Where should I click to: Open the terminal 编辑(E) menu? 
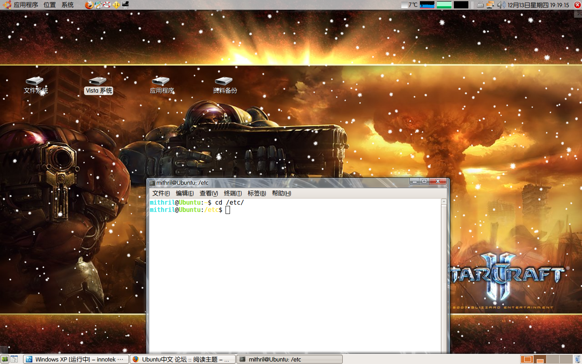pyautogui.click(x=185, y=193)
